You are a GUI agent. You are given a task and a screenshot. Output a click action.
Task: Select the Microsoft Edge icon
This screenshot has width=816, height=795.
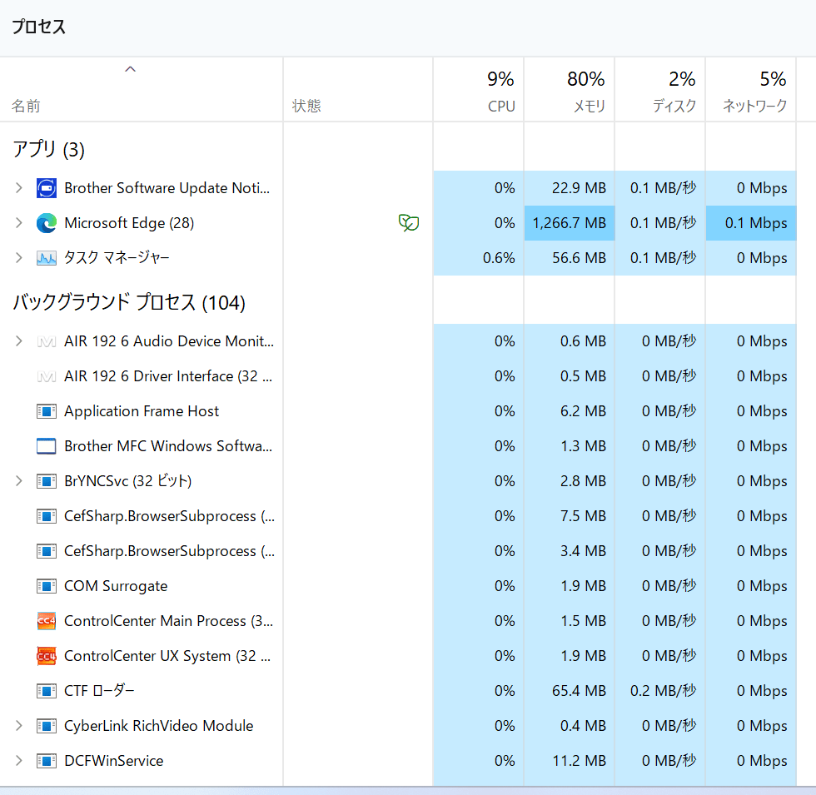tap(47, 223)
